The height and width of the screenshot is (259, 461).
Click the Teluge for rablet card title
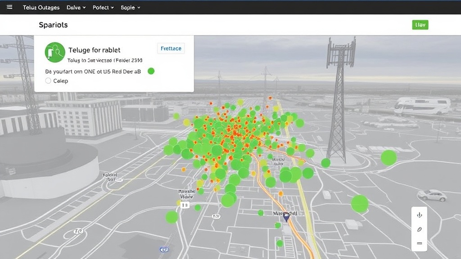tap(94, 50)
